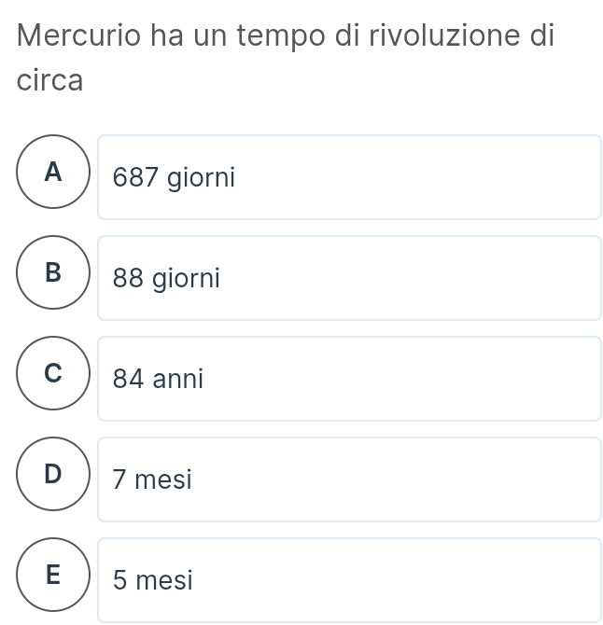Select the radio circle labeled A
This screenshot has height=625, width=603.
click(x=53, y=172)
